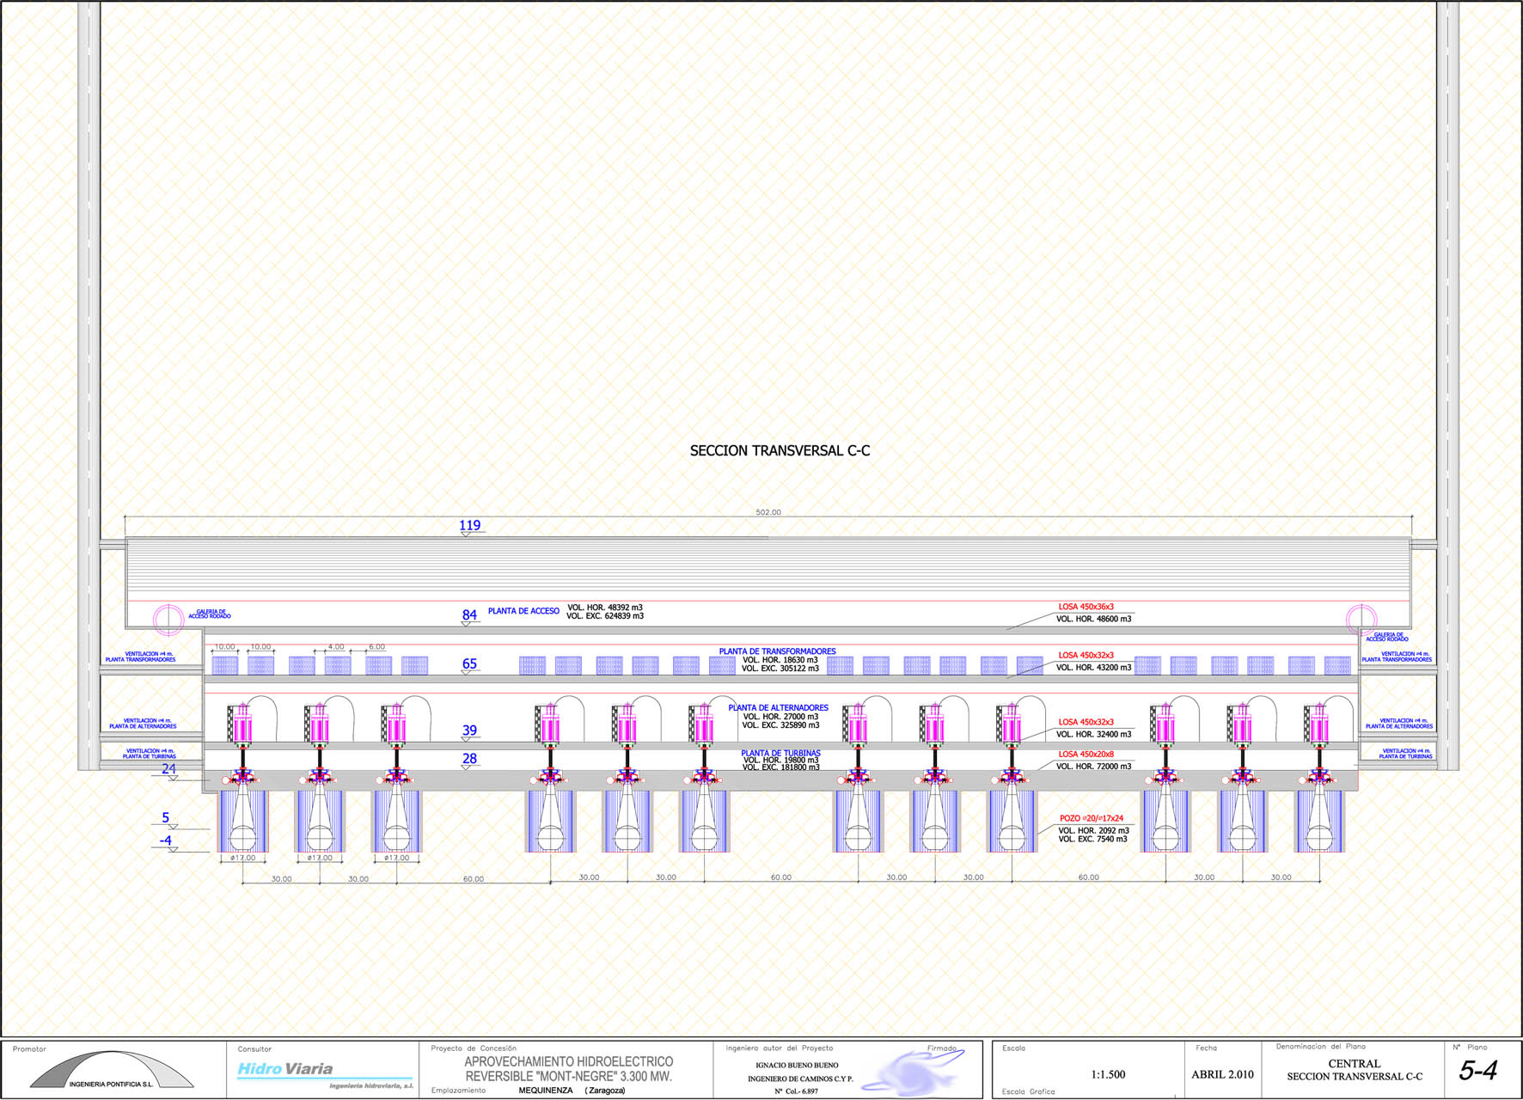The width and height of the screenshot is (1523, 1100).
Task: Select the red LOSA 450x36x3 annotation
Action: [x=1086, y=607]
